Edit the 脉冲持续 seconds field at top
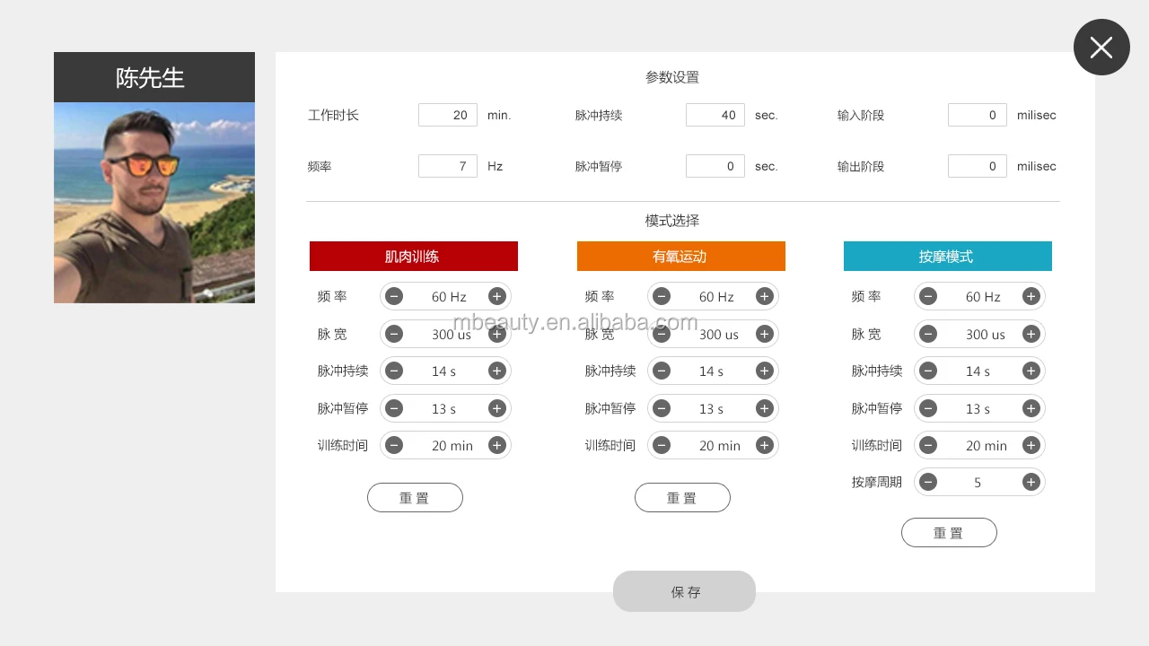 click(x=715, y=115)
